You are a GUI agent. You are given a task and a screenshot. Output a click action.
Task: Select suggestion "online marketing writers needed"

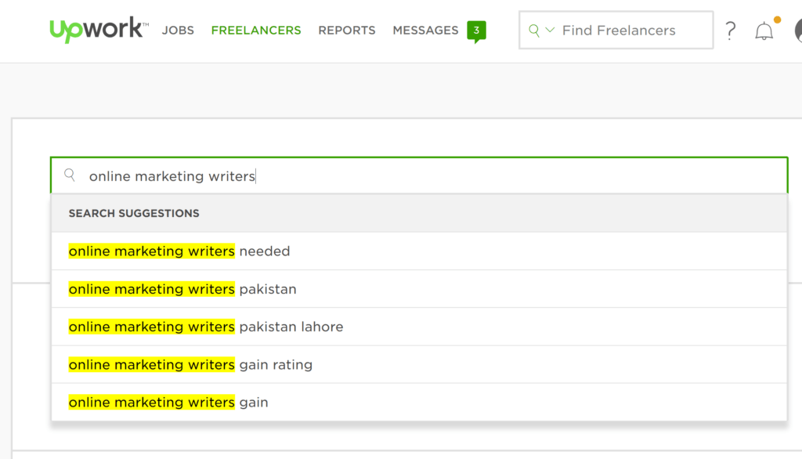(419, 251)
